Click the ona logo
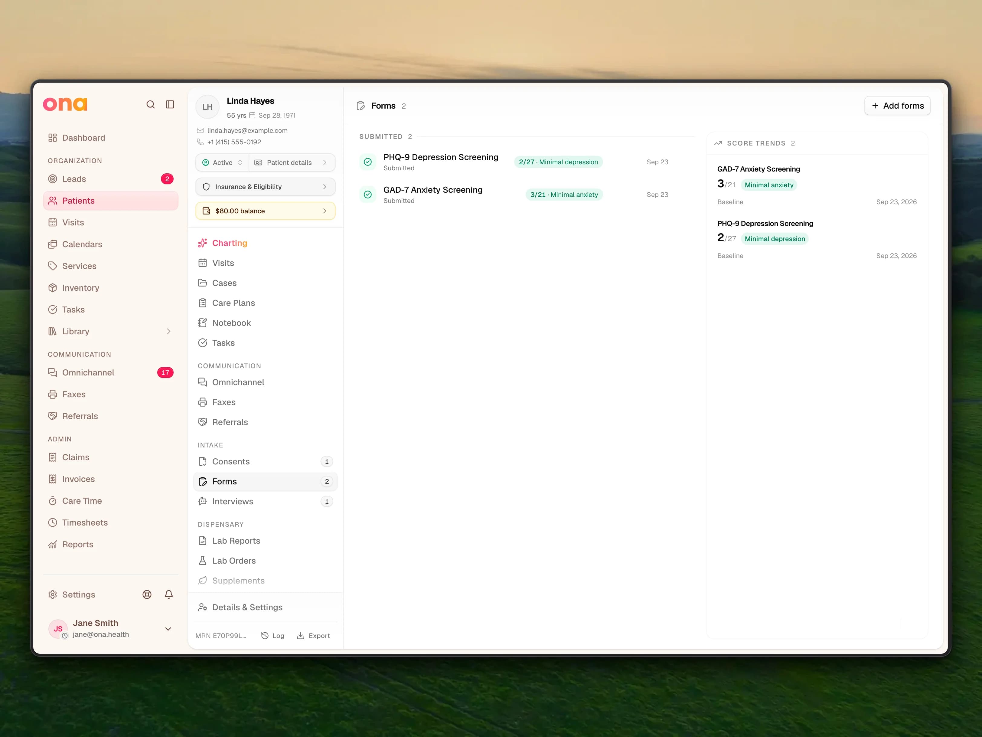This screenshot has height=737, width=982. click(x=65, y=104)
